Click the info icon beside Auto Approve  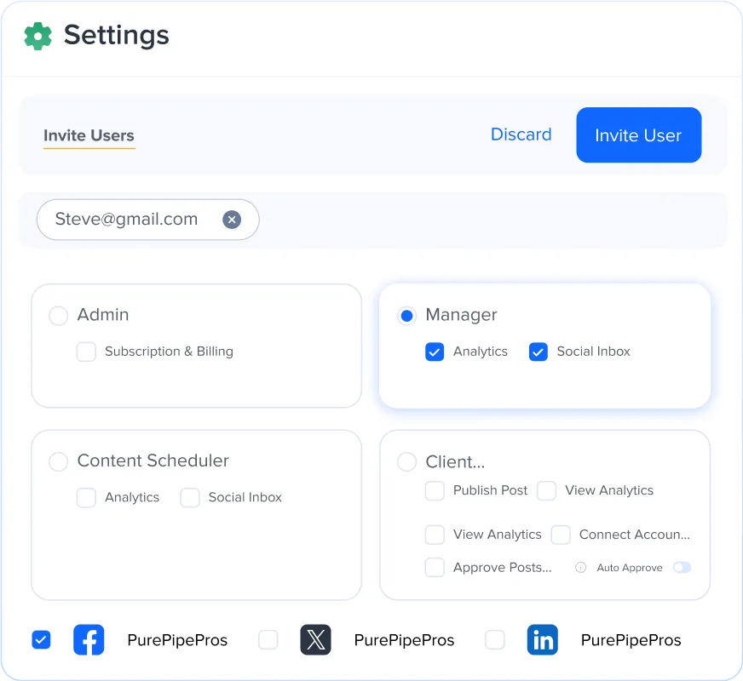[x=580, y=568]
